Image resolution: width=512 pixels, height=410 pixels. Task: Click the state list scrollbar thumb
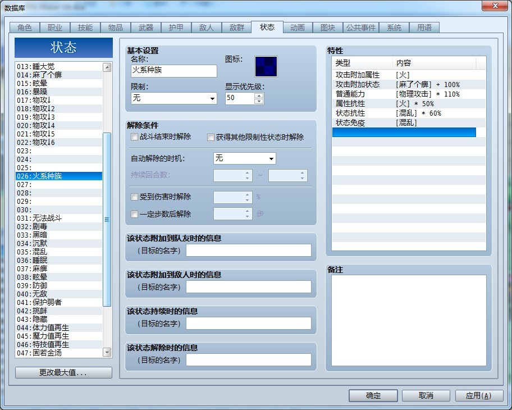[107, 220]
